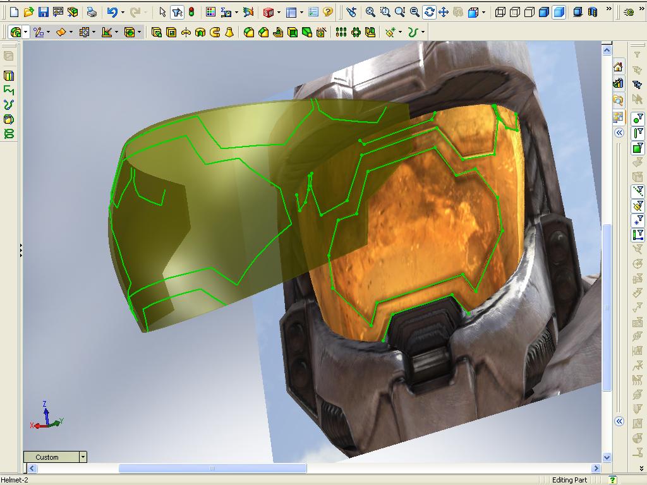The width and height of the screenshot is (647, 485).
Task: Open the Design Library tab
Action: (x=618, y=83)
